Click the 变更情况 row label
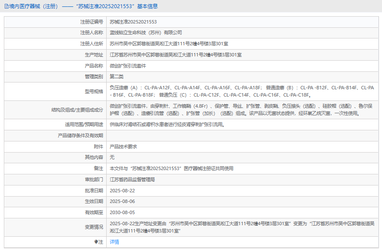Viewport: 382px width, 250px height. point(94,227)
